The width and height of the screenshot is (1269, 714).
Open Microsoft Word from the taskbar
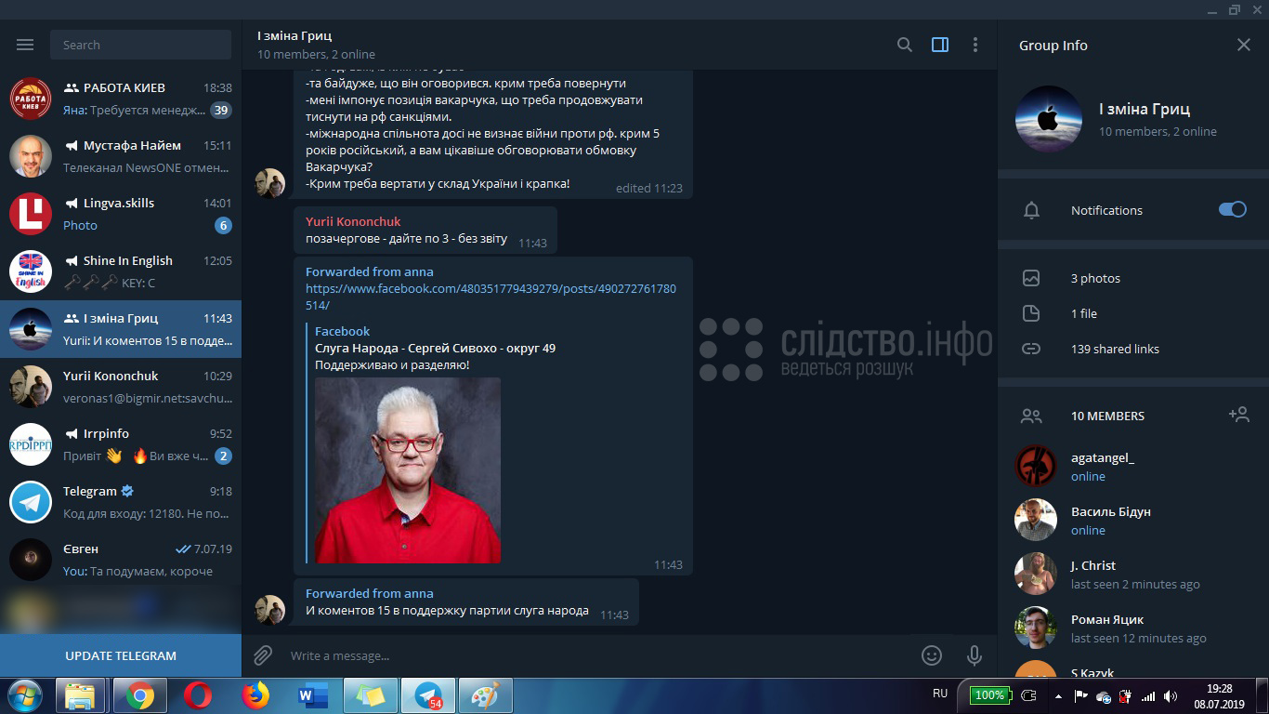[x=312, y=695]
